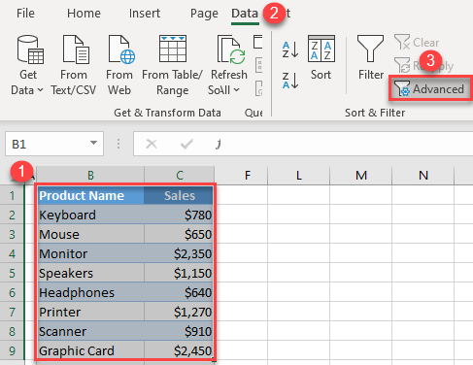
Task: Select row 9 header
Action: coord(12,350)
